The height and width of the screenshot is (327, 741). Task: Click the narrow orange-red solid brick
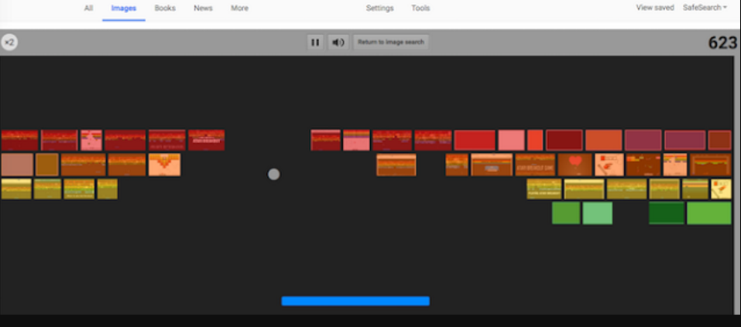coord(535,140)
